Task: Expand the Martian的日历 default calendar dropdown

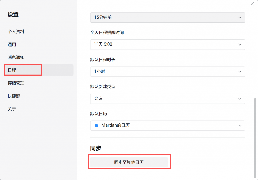Action: click(168, 126)
